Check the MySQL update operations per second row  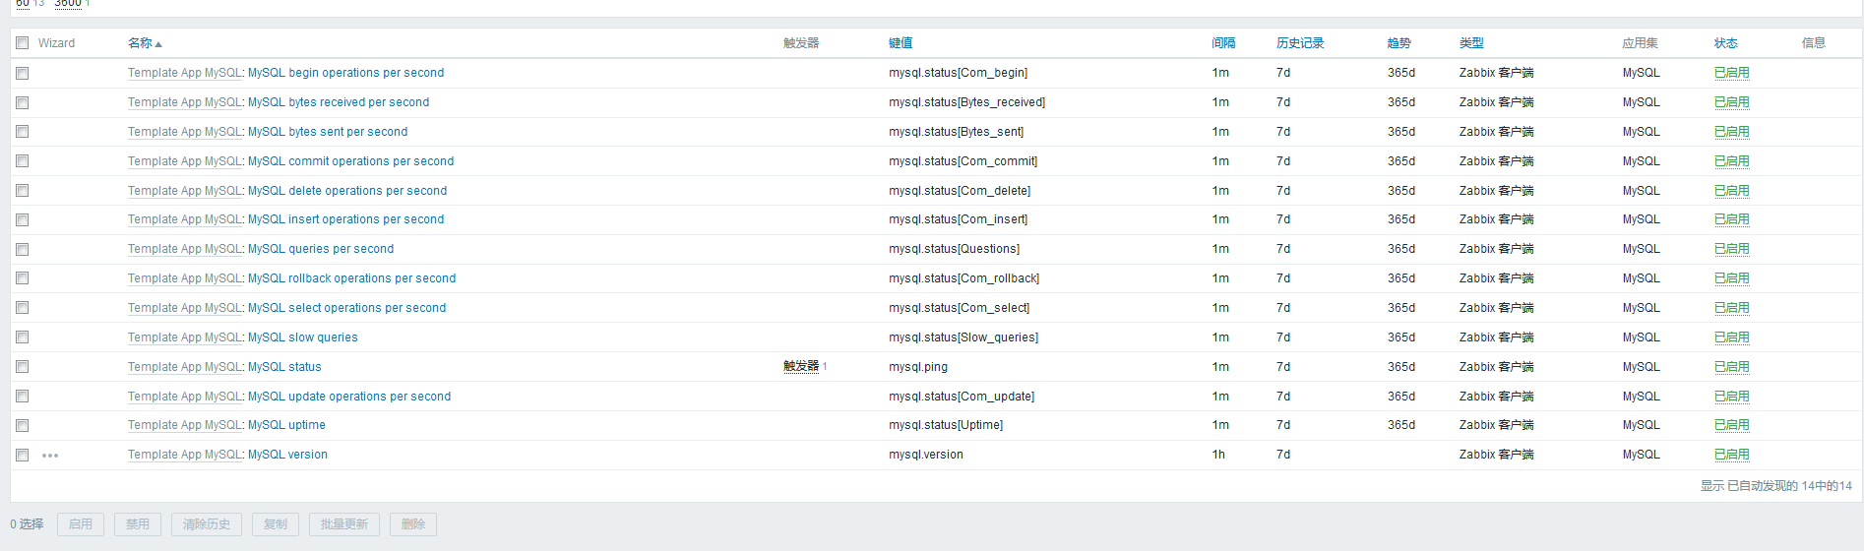pos(22,397)
